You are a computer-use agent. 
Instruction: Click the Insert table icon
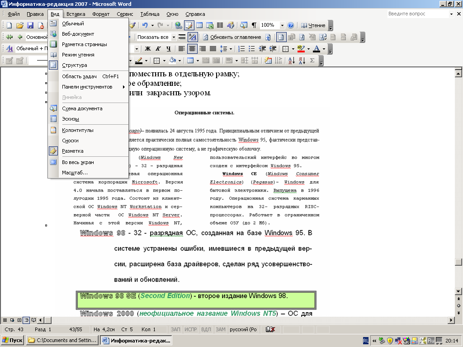199,25
